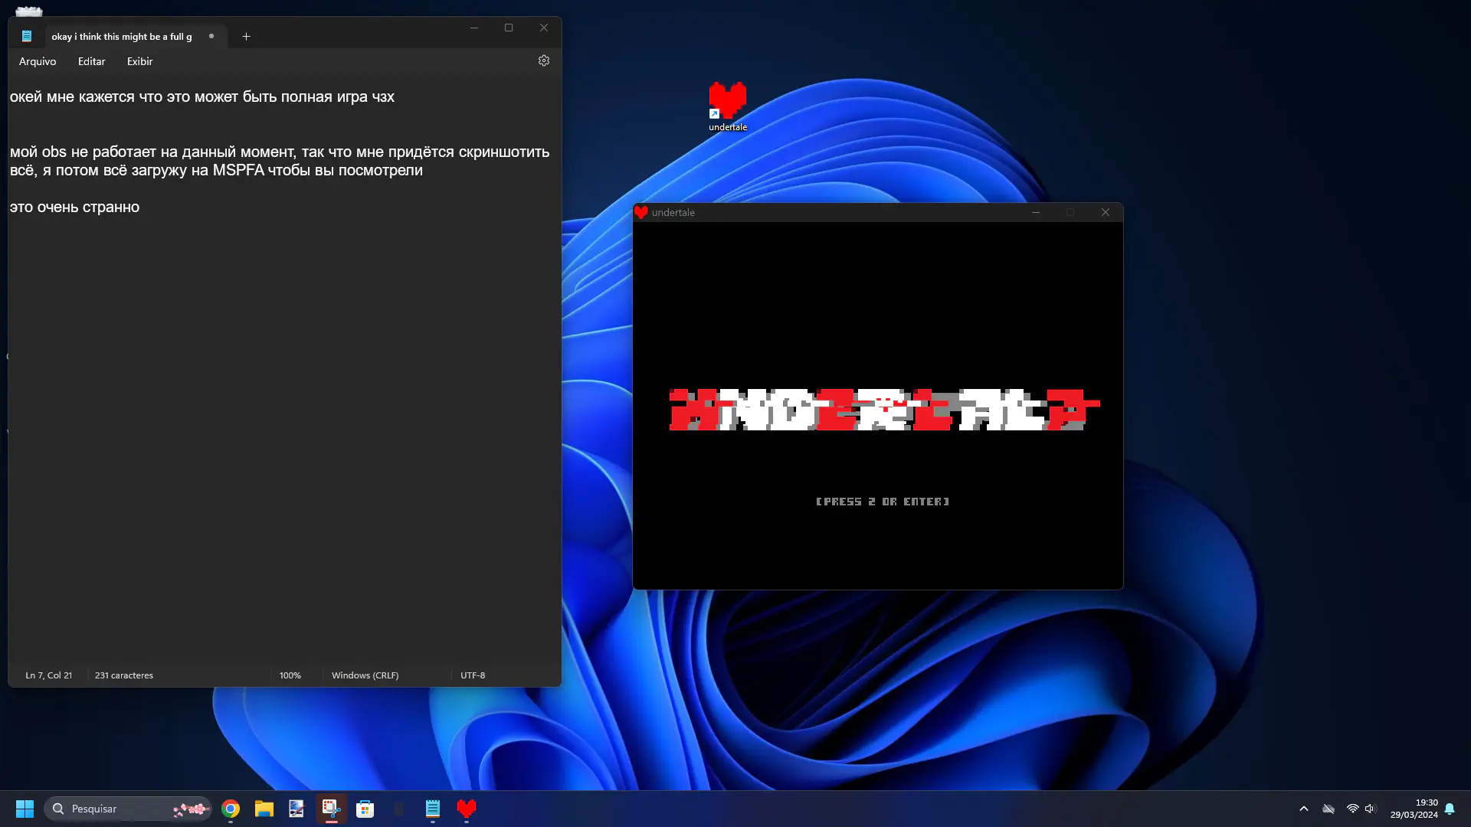
Task: Click the Snipping Tool taskbar icon
Action: tap(331, 809)
